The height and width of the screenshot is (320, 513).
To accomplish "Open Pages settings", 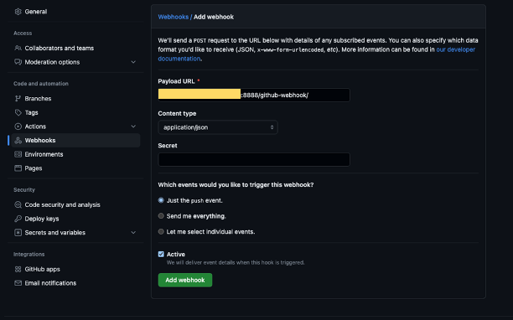I will [x=34, y=168].
